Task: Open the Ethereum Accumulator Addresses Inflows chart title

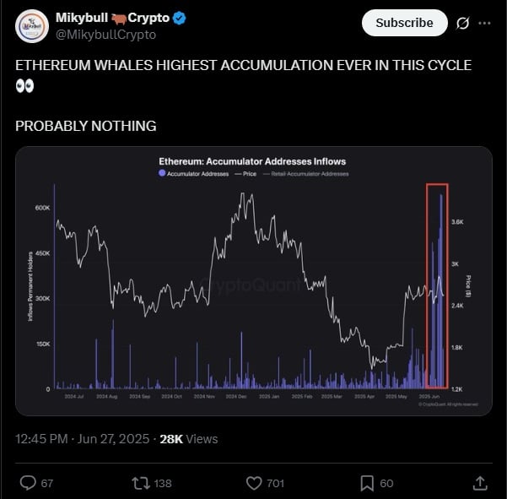Action: 252,161
